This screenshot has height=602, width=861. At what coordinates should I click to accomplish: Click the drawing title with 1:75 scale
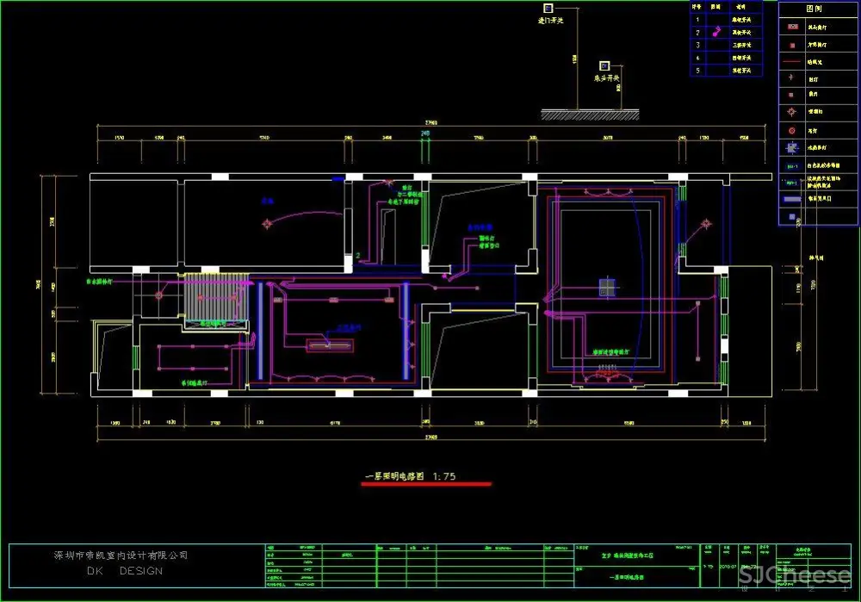pyautogui.click(x=409, y=475)
